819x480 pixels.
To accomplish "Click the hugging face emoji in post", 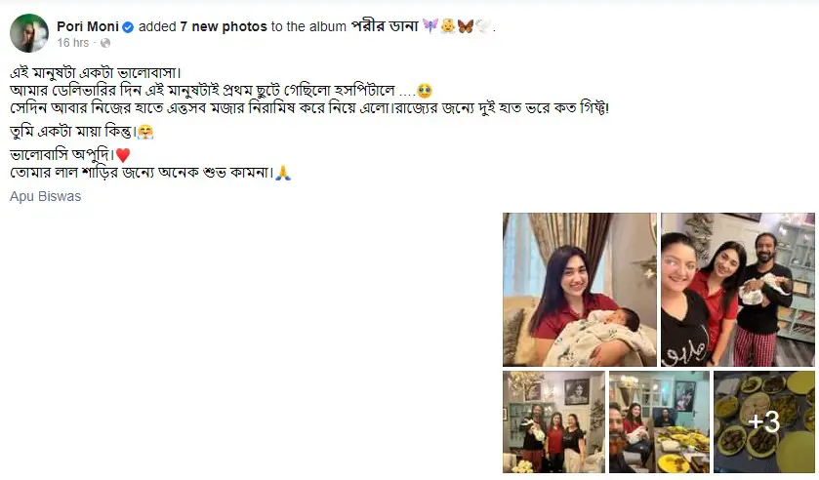I will (145, 132).
